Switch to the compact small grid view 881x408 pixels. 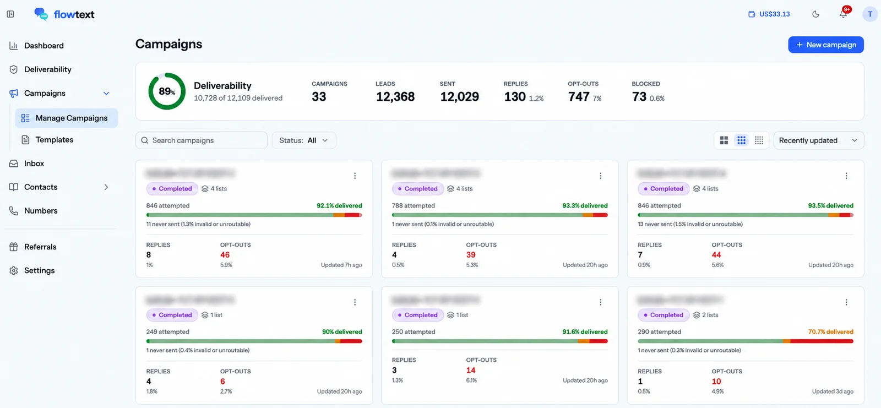[759, 140]
